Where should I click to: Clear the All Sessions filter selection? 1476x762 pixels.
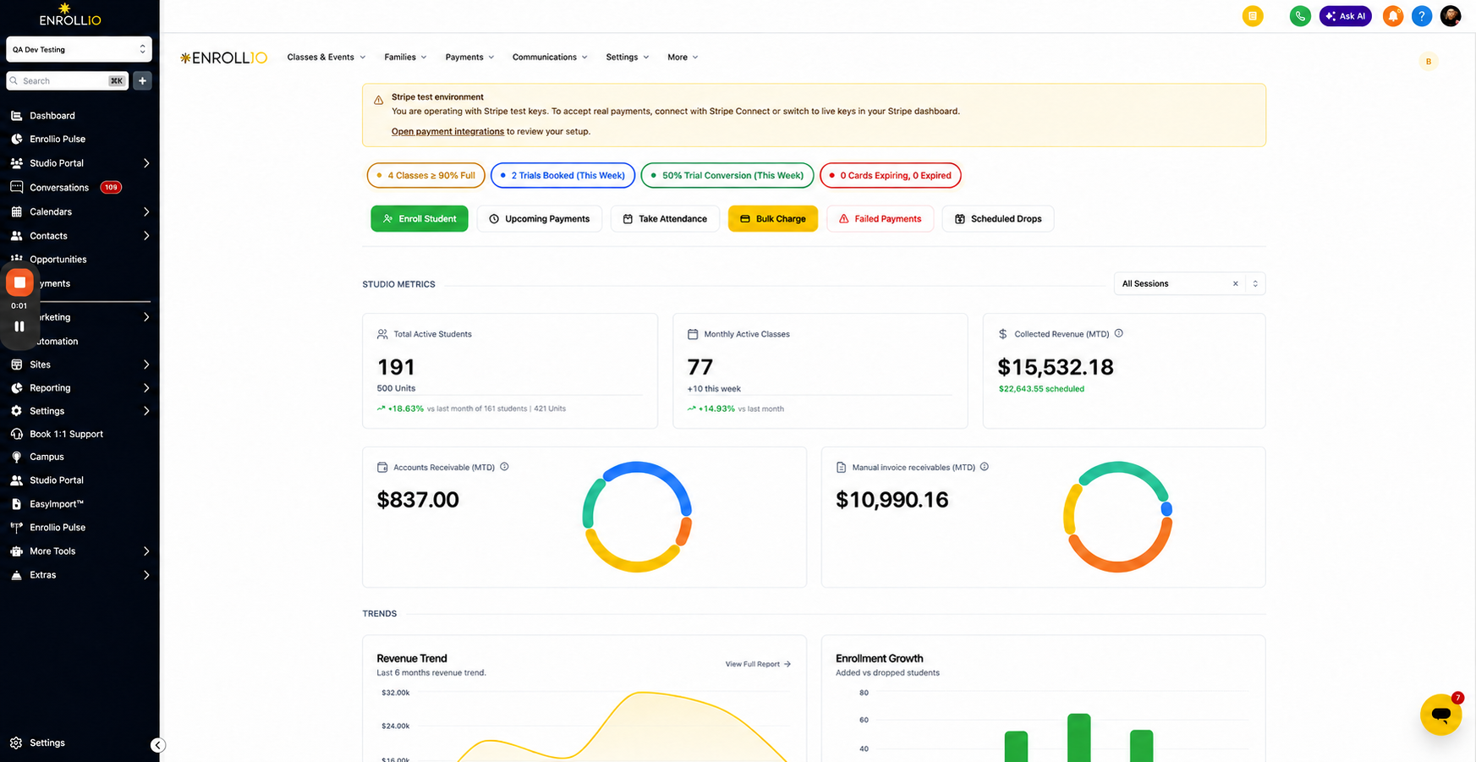(x=1236, y=284)
